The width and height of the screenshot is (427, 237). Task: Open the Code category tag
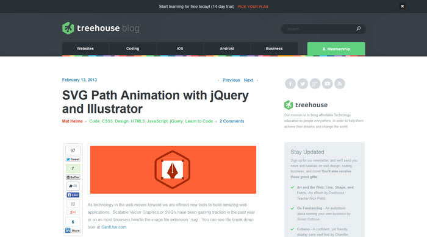click(95, 121)
